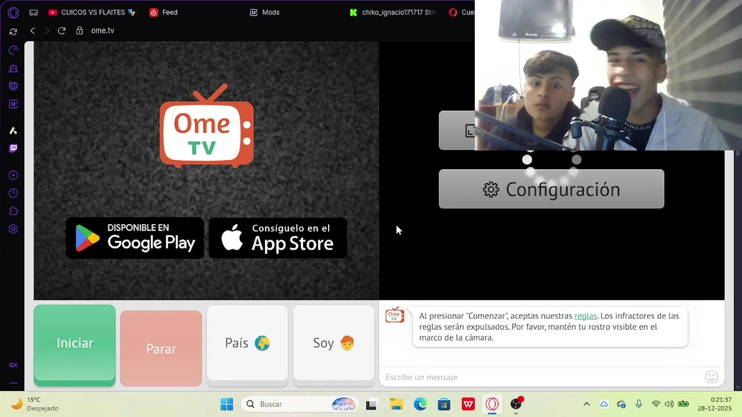This screenshot has width=742, height=417.
Task: Go back to previous page
Action: pyautogui.click(x=32, y=31)
